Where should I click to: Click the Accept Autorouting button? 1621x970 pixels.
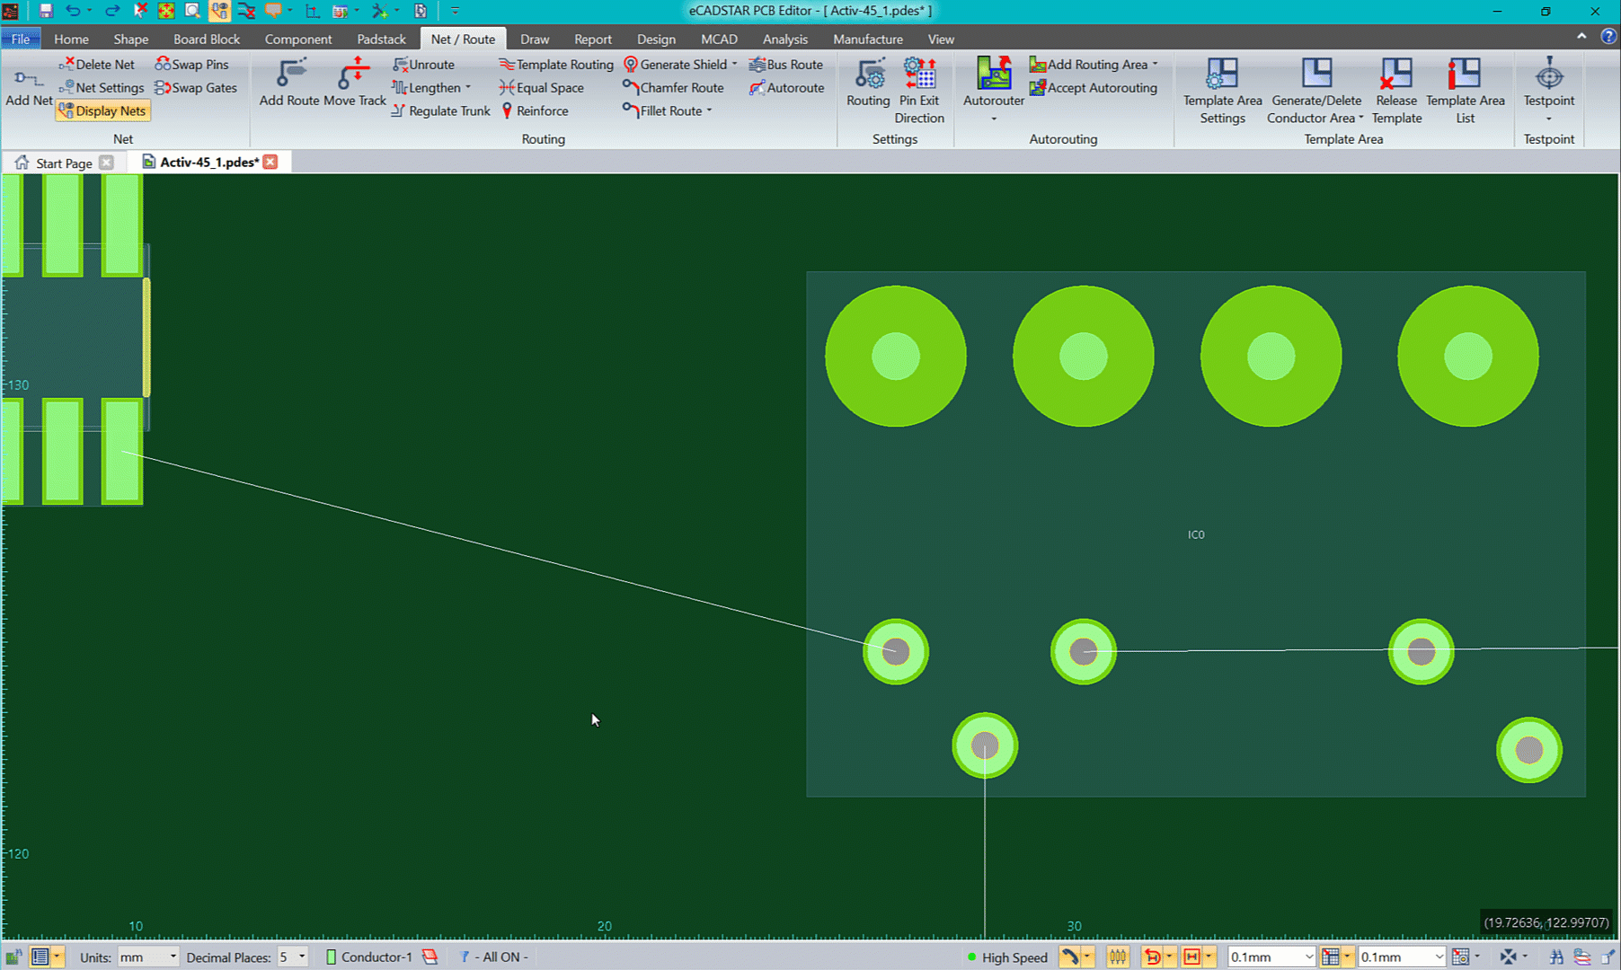pos(1093,88)
